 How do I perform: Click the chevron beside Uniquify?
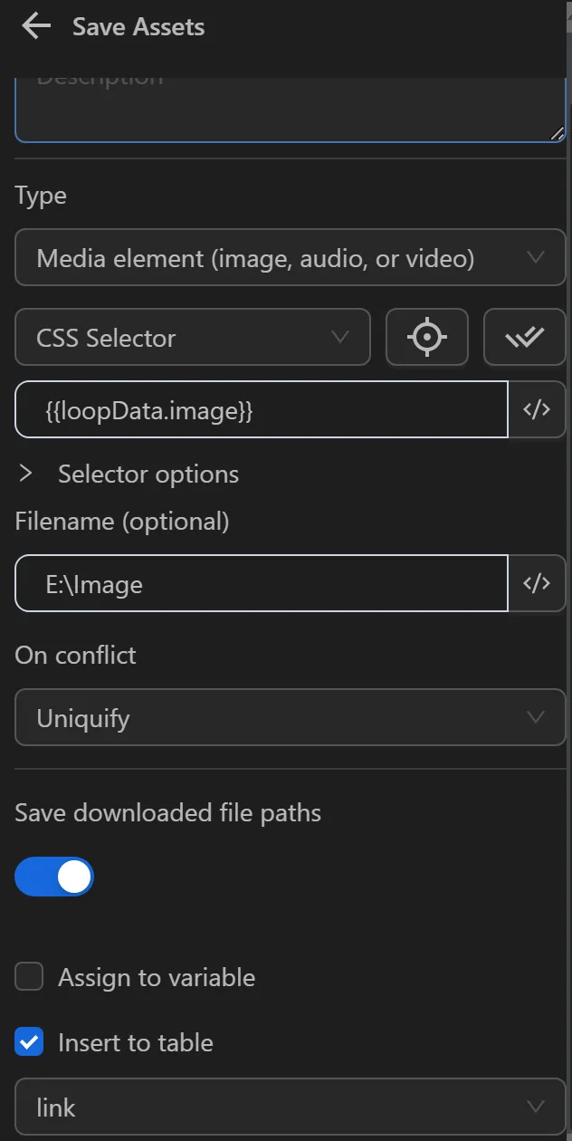coord(538,717)
